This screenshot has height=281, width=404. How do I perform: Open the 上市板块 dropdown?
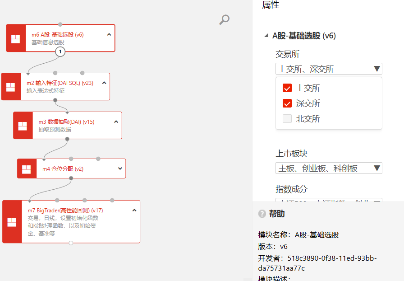329,168
